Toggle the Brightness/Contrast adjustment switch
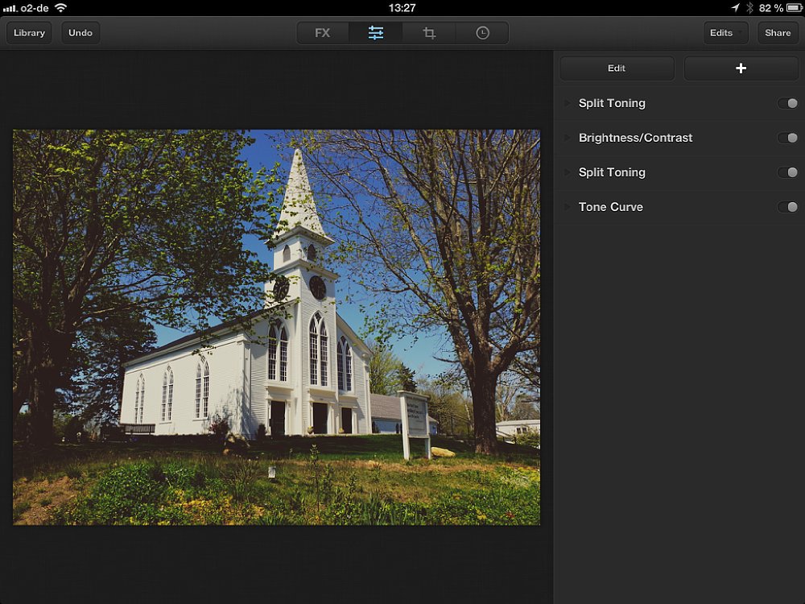805x604 pixels. [787, 138]
